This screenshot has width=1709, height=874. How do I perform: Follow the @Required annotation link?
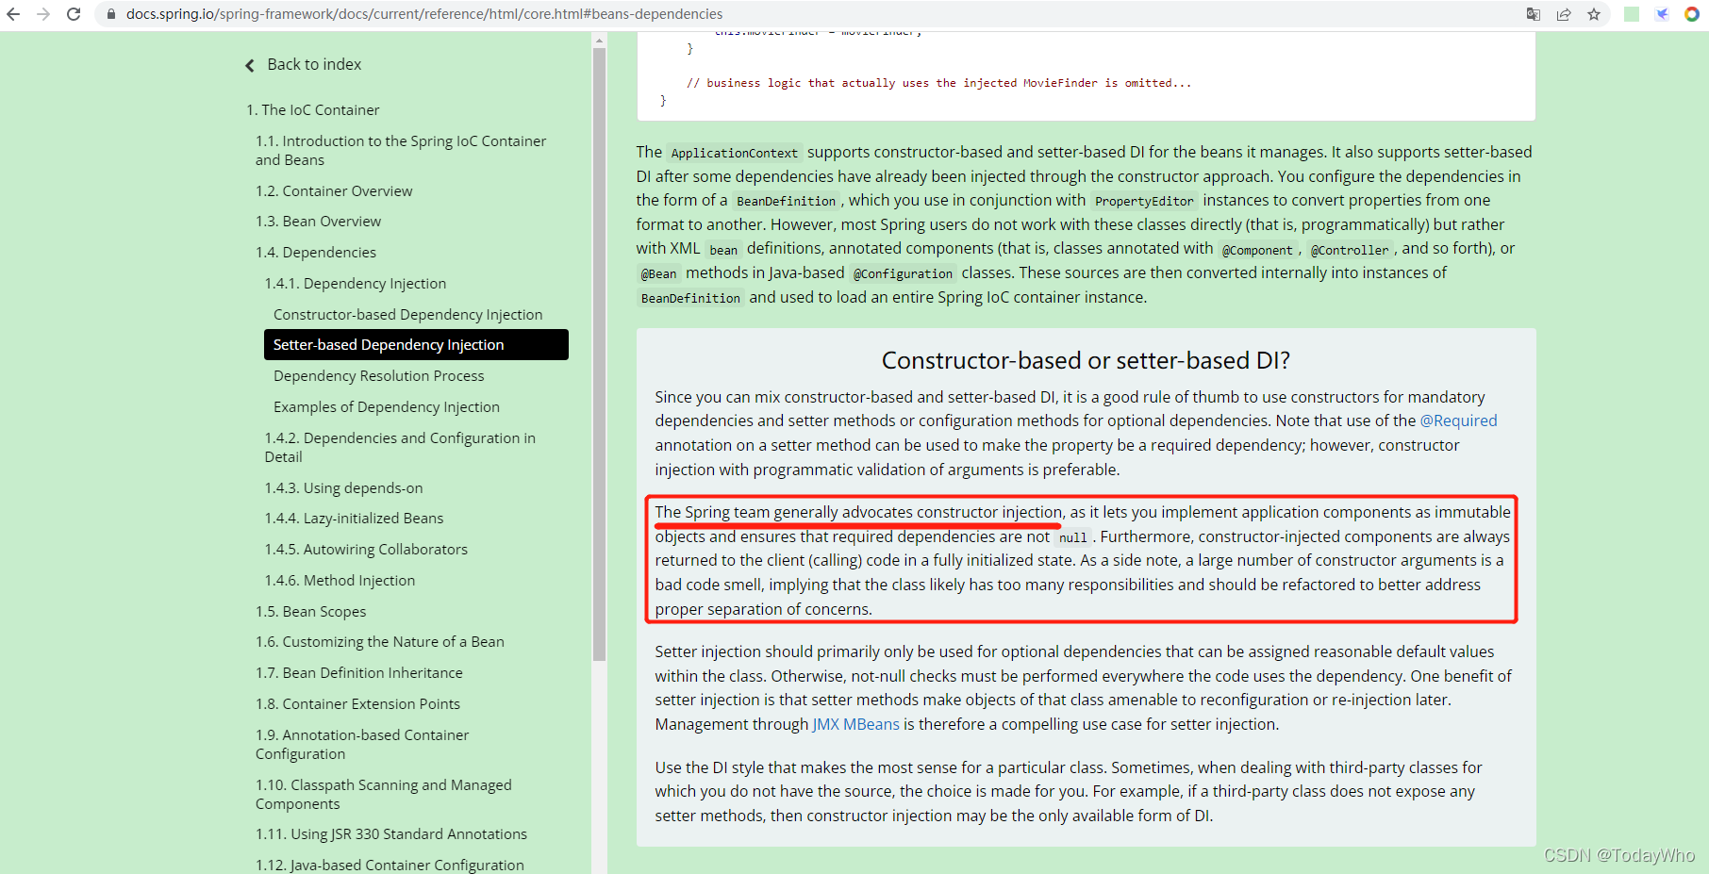1458,421
